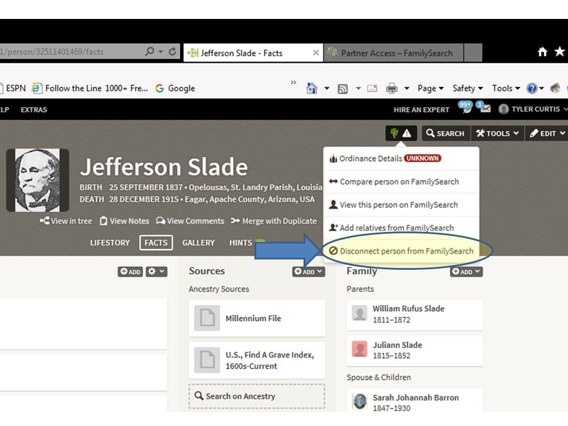Click Merge with Duplicate link
The height and width of the screenshot is (426, 568).
pos(274,221)
